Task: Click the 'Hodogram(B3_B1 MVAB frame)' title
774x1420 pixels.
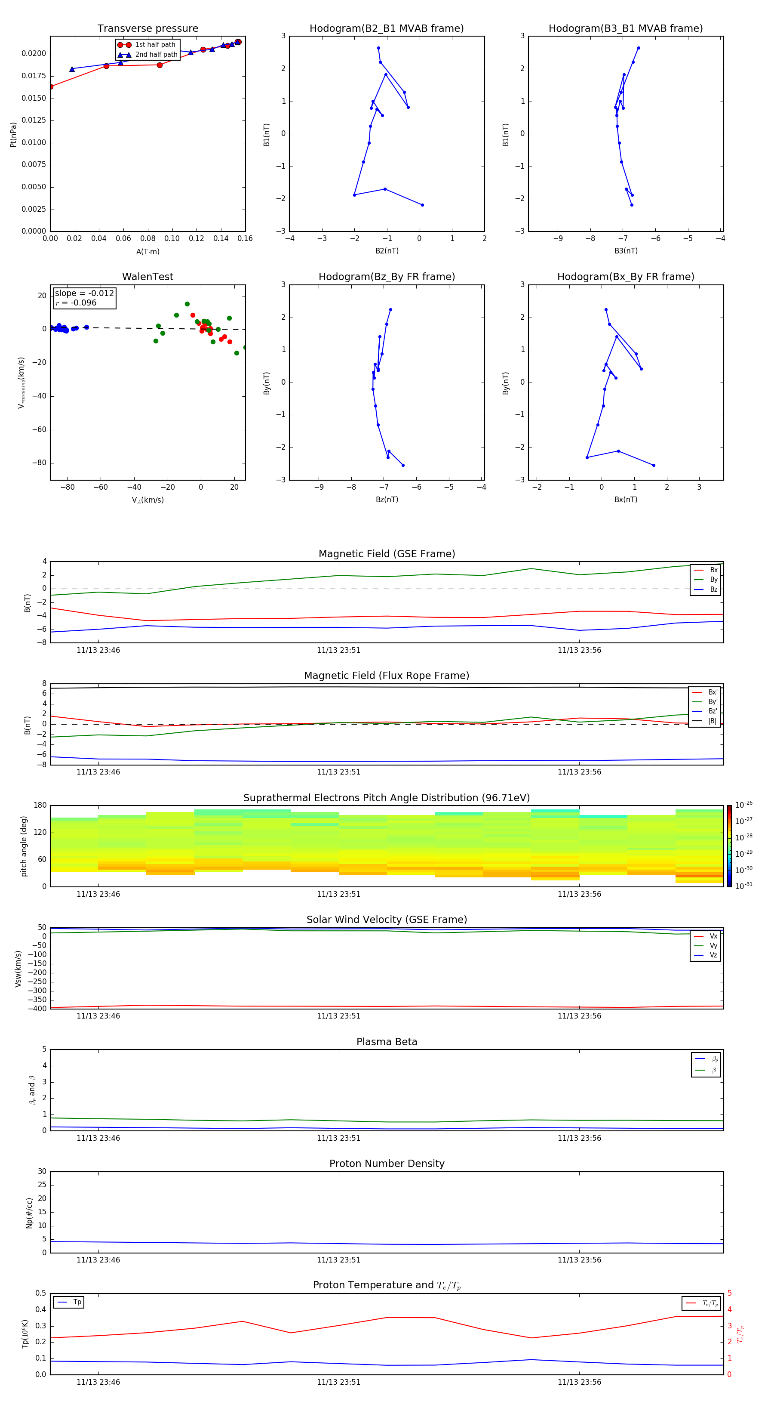Action: coord(626,29)
